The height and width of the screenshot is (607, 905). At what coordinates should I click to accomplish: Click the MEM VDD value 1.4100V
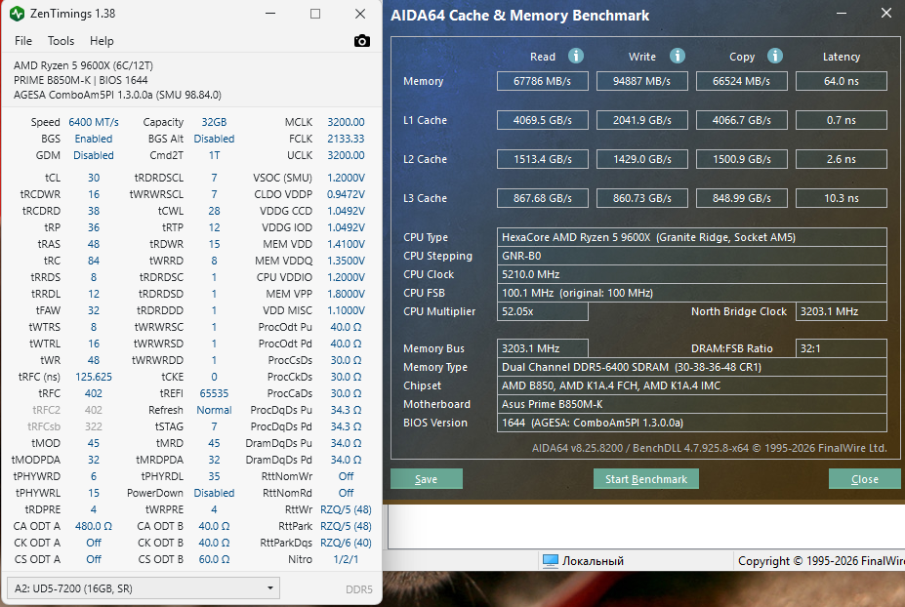[x=346, y=244]
